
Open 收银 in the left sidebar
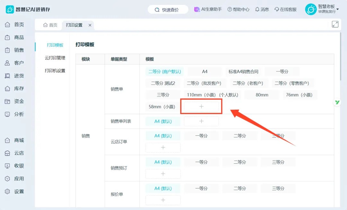point(14,166)
